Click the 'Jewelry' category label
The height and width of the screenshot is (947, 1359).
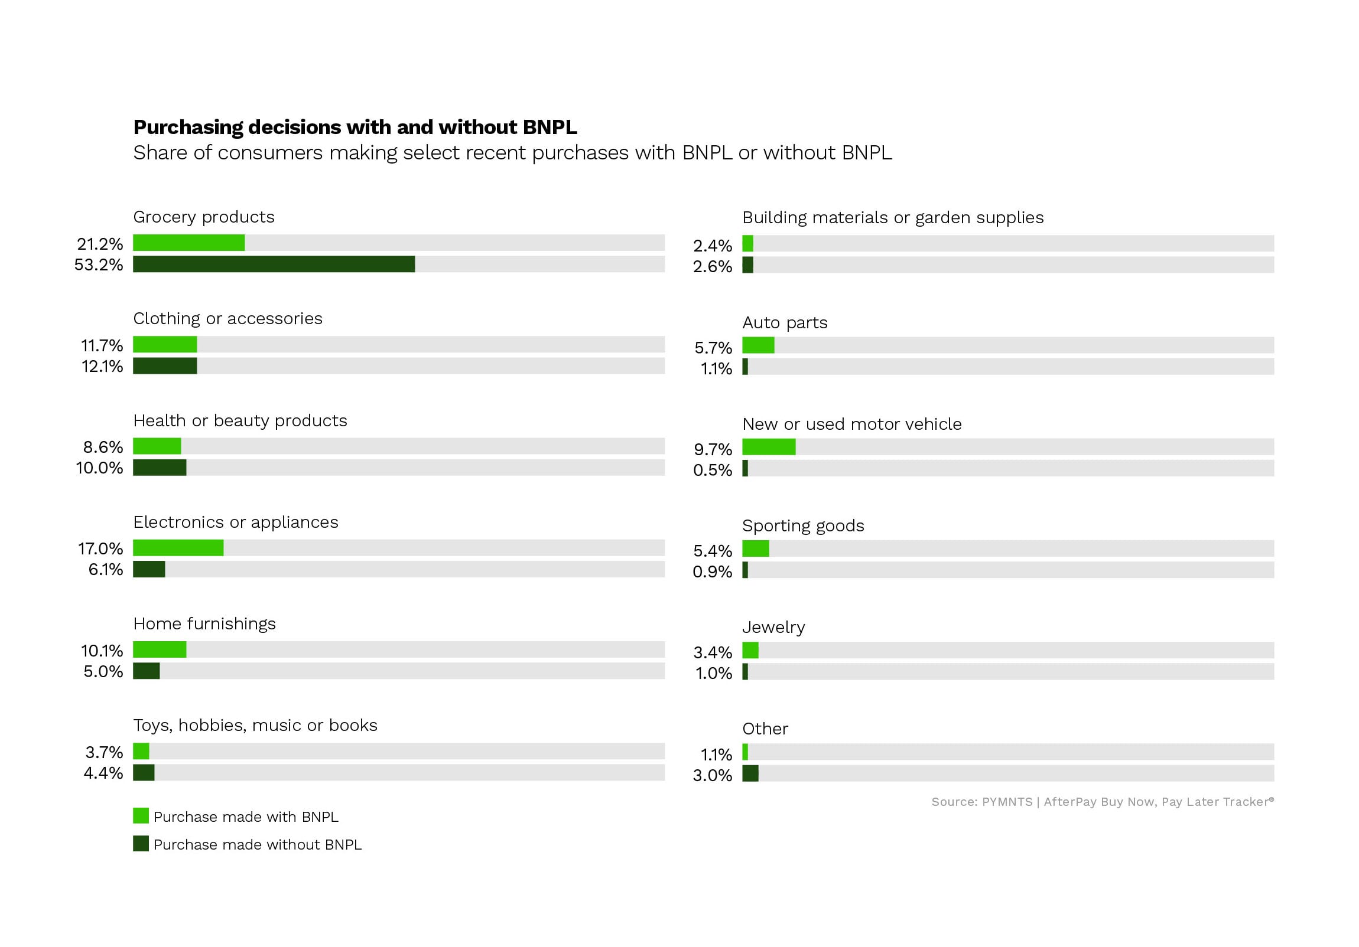tap(773, 627)
